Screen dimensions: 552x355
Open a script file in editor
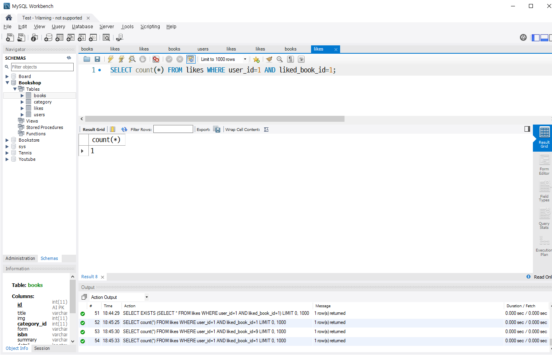tap(87, 59)
